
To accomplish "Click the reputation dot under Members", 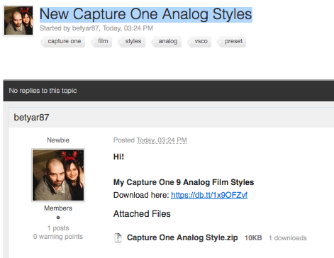I will click(x=58, y=218).
